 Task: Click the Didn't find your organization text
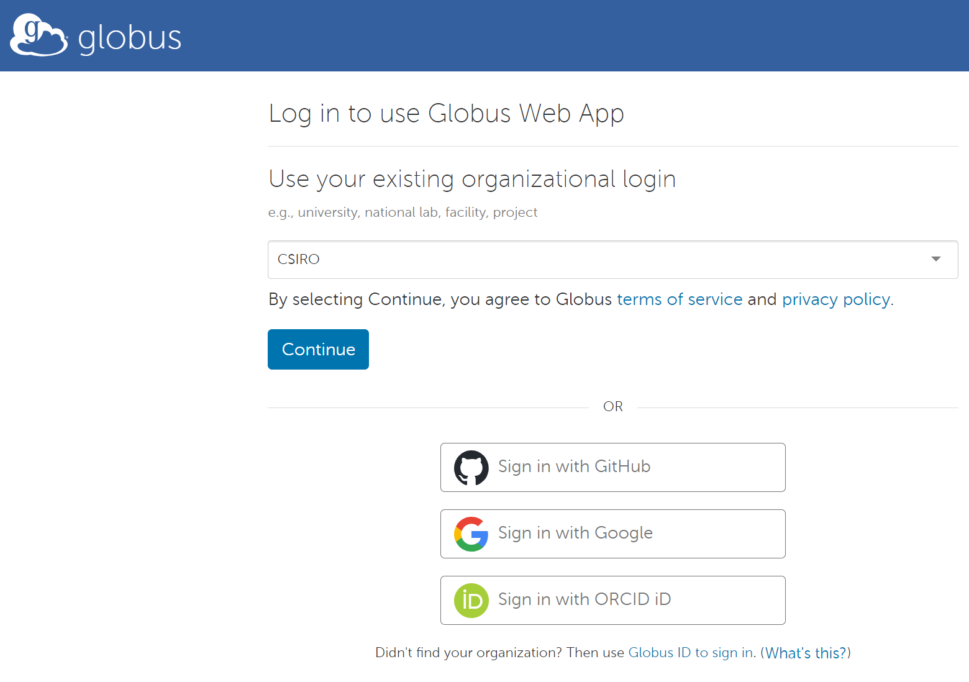click(468, 653)
